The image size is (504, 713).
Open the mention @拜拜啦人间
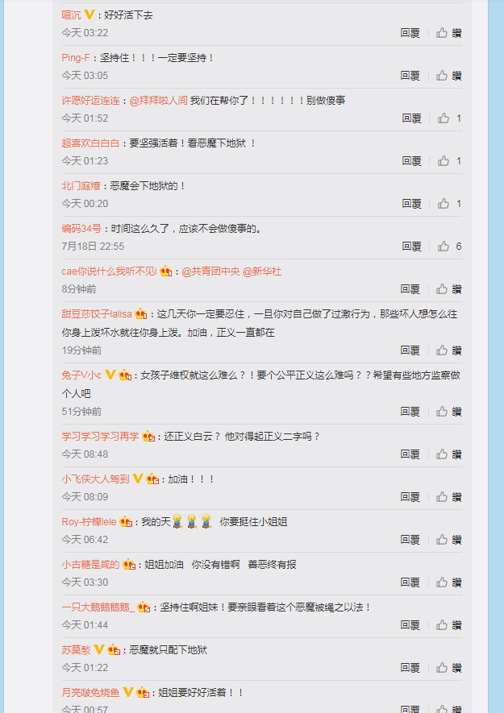(158, 101)
